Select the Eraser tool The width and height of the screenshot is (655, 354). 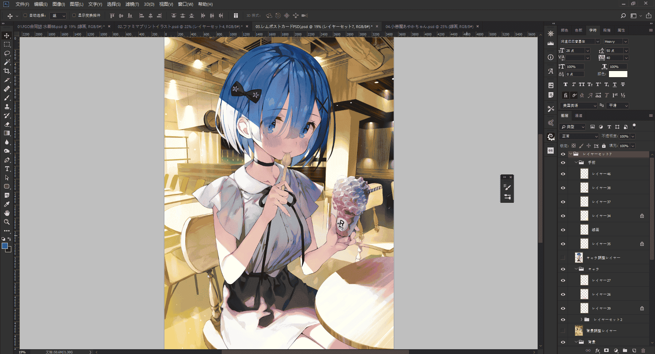click(7, 124)
